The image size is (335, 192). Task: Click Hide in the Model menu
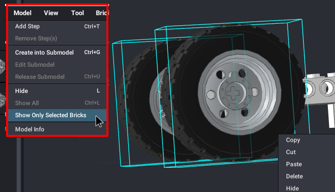57,91
